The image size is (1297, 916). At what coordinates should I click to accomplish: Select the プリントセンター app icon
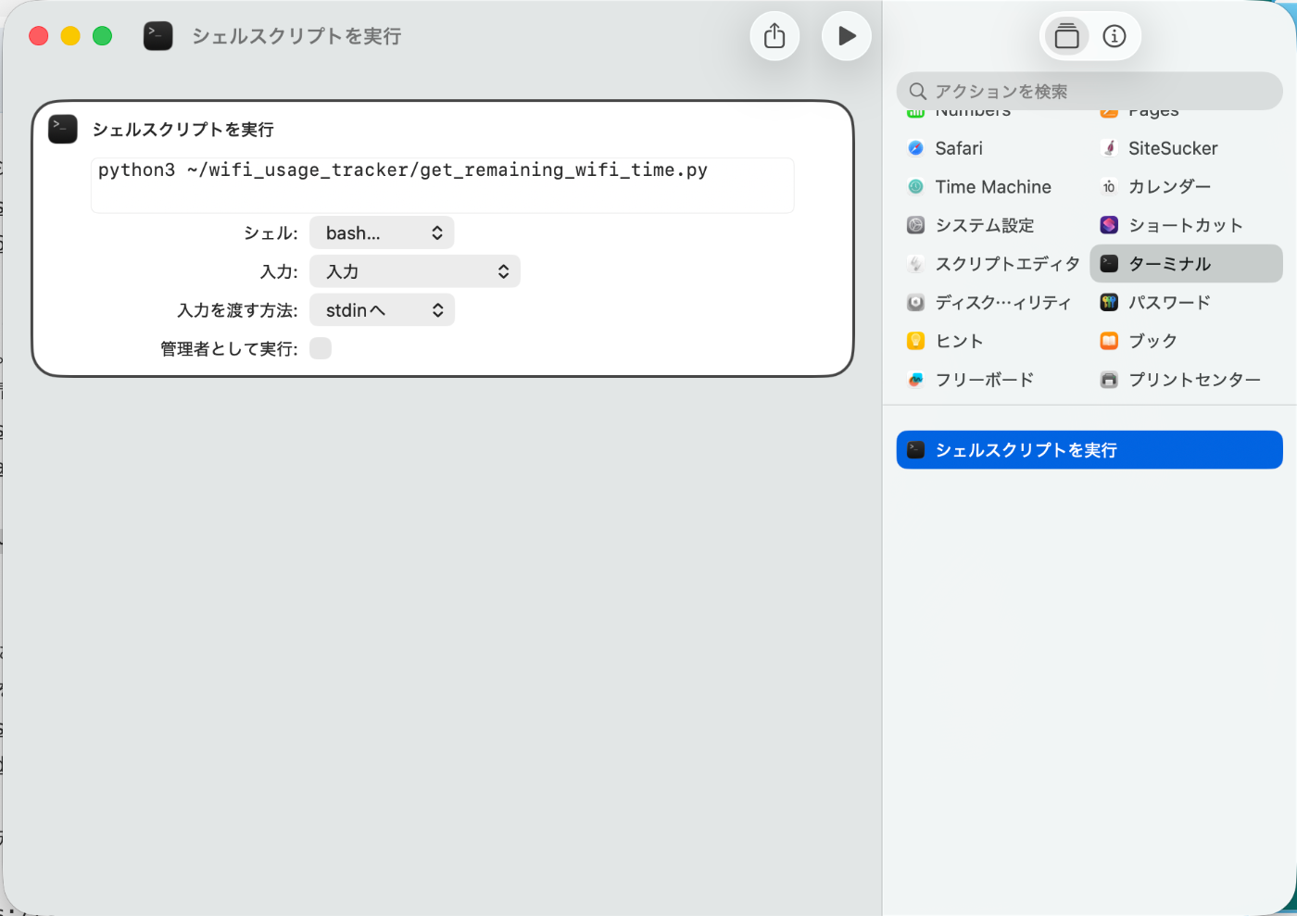pyautogui.click(x=1109, y=380)
